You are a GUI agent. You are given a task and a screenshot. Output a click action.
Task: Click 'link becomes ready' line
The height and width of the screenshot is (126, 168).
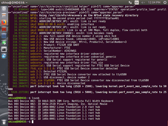(x=61, y=33)
